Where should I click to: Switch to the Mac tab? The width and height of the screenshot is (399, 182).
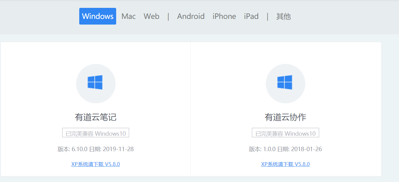[128, 16]
